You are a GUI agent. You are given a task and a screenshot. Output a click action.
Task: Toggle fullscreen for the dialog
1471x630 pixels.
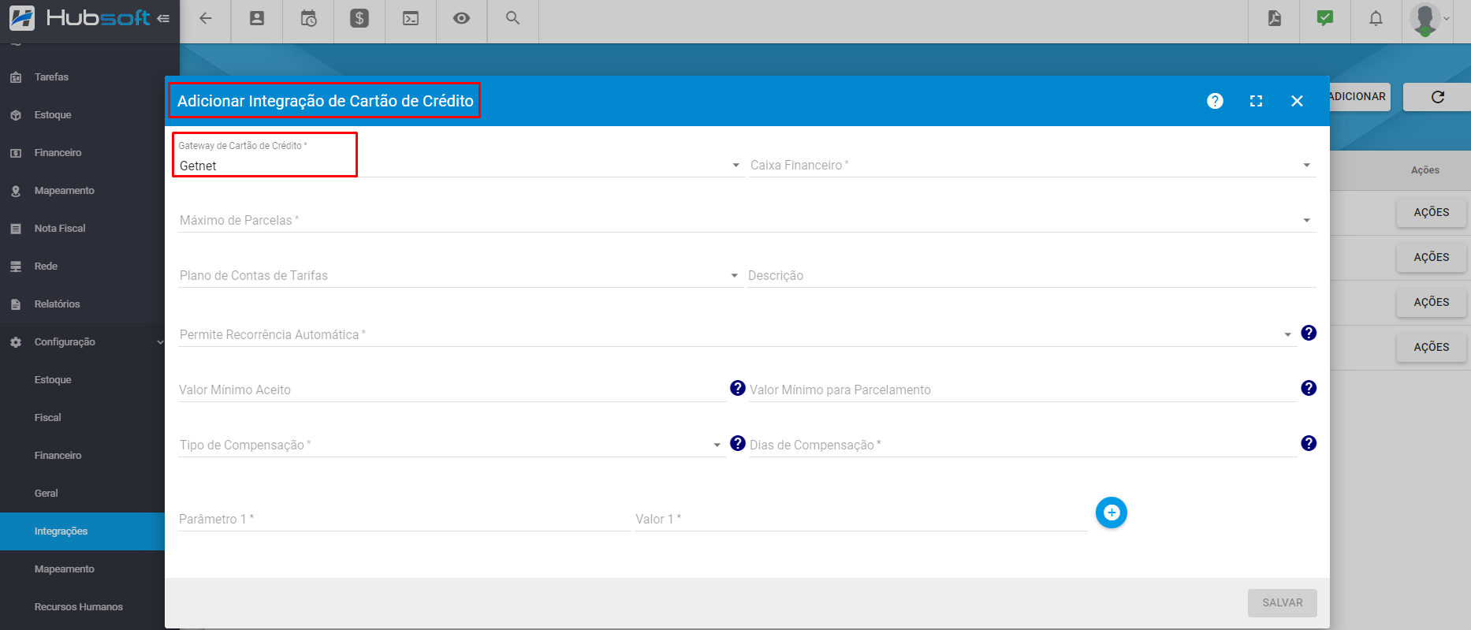[1257, 101]
